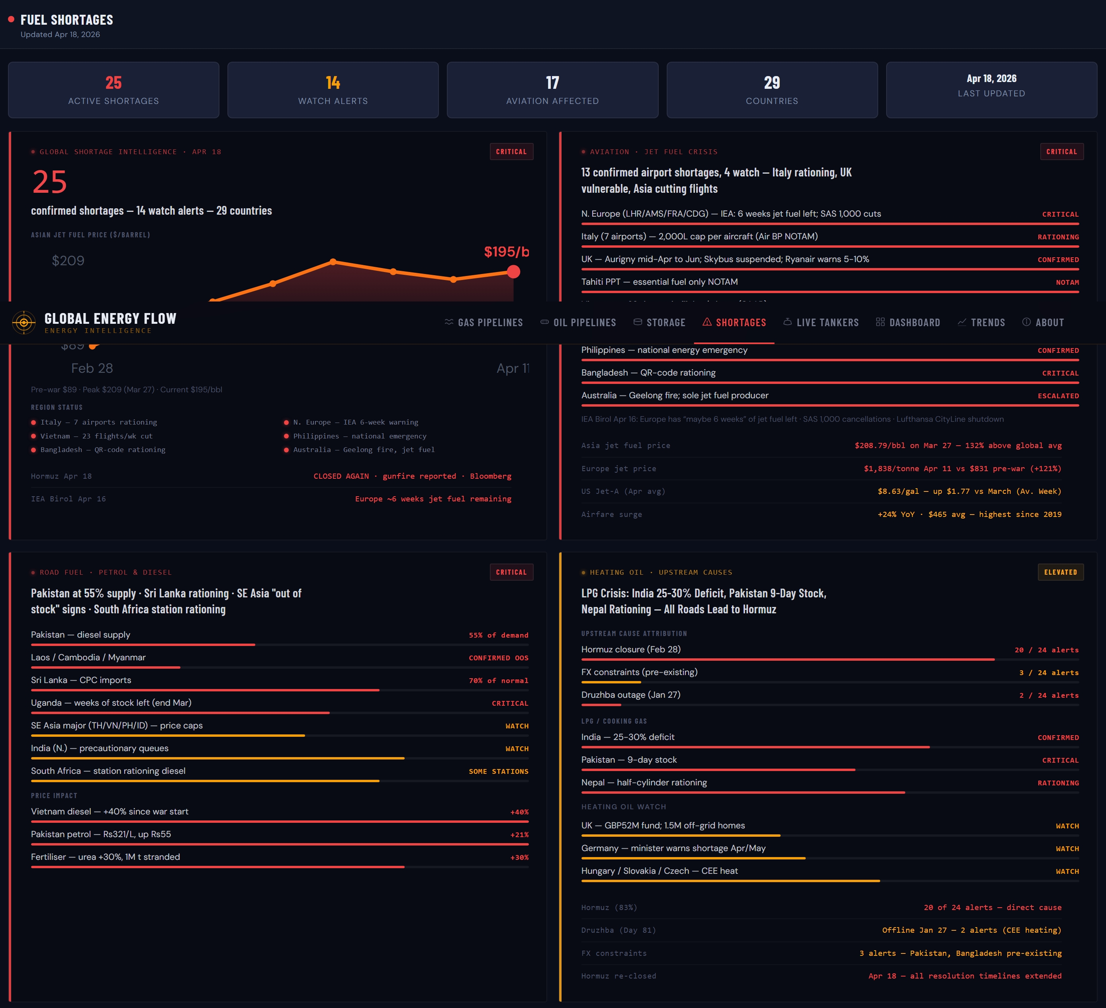Click the Trends line-chart icon
Screen dimensions: 1106x1008
962,322
